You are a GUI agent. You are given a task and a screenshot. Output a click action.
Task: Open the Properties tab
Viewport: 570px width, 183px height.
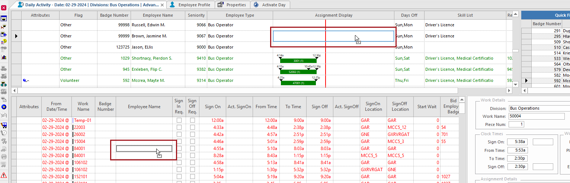232,5
